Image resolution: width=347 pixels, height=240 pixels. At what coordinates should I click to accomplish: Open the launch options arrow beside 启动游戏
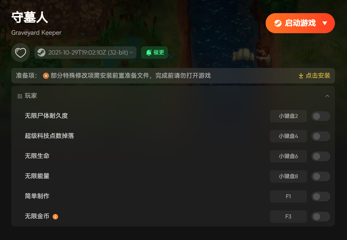pyautogui.click(x=325, y=23)
